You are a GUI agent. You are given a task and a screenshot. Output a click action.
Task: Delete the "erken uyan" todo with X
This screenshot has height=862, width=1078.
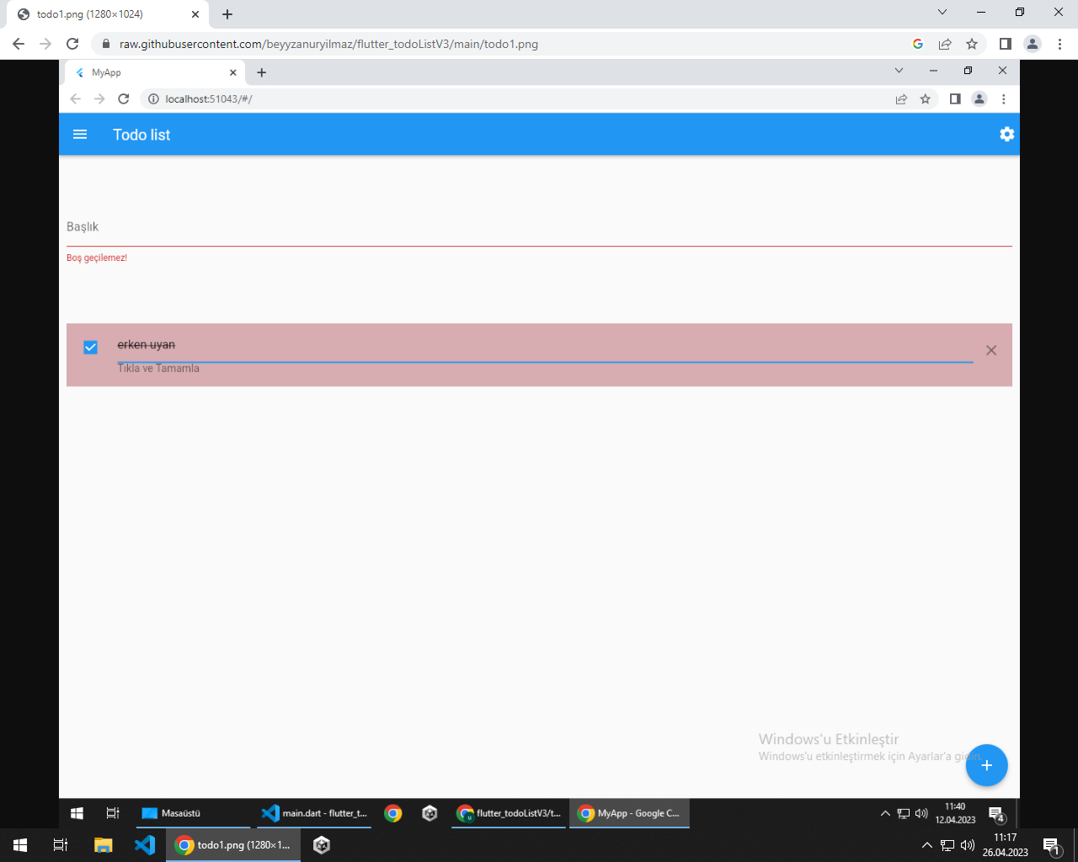click(x=991, y=350)
